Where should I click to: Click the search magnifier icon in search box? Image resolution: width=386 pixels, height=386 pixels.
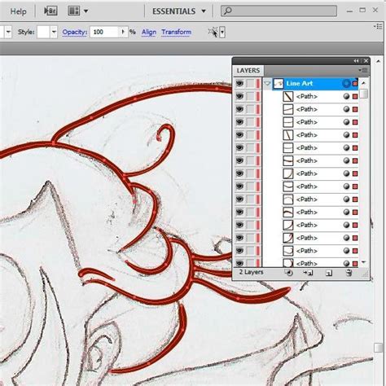pyautogui.click(x=227, y=11)
